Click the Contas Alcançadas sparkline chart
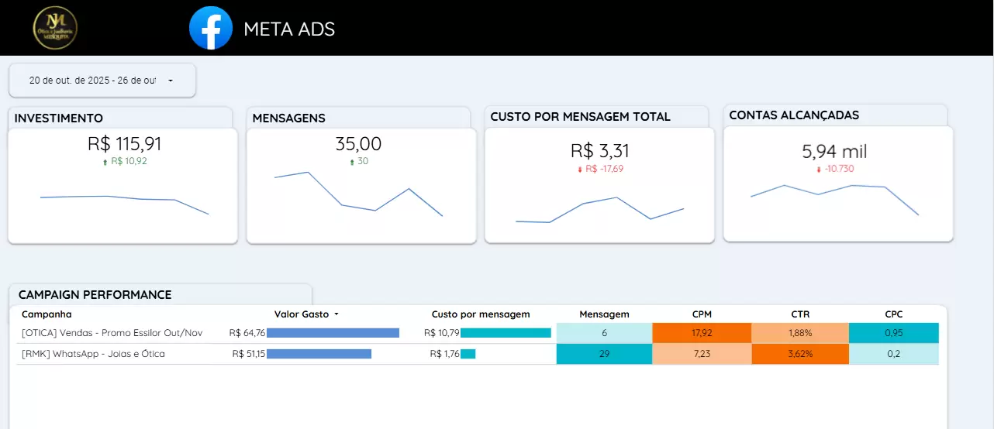This screenshot has width=994, height=429. [834, 197]
